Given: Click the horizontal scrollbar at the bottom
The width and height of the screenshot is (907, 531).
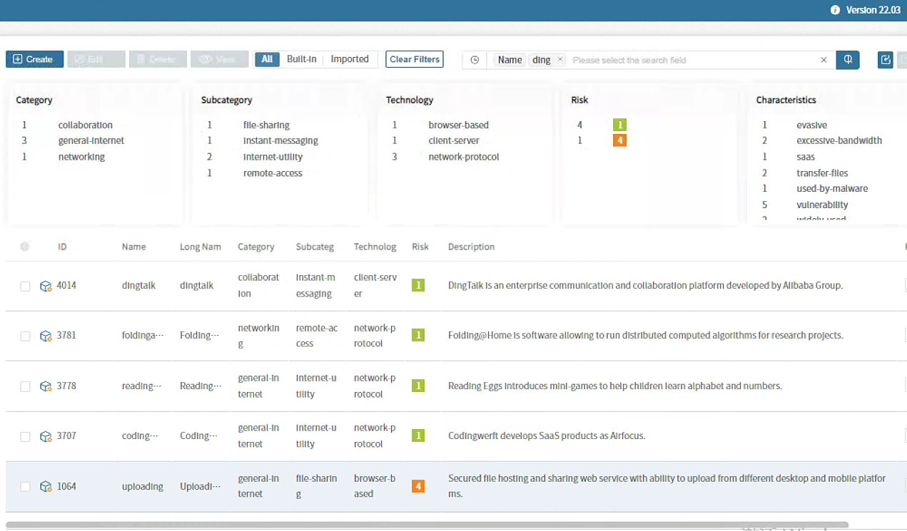Looking at the screenshot, I should click(428, 525).
